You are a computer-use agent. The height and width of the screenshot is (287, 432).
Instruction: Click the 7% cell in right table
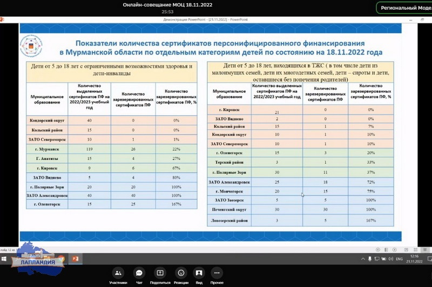tap(371, 127)
